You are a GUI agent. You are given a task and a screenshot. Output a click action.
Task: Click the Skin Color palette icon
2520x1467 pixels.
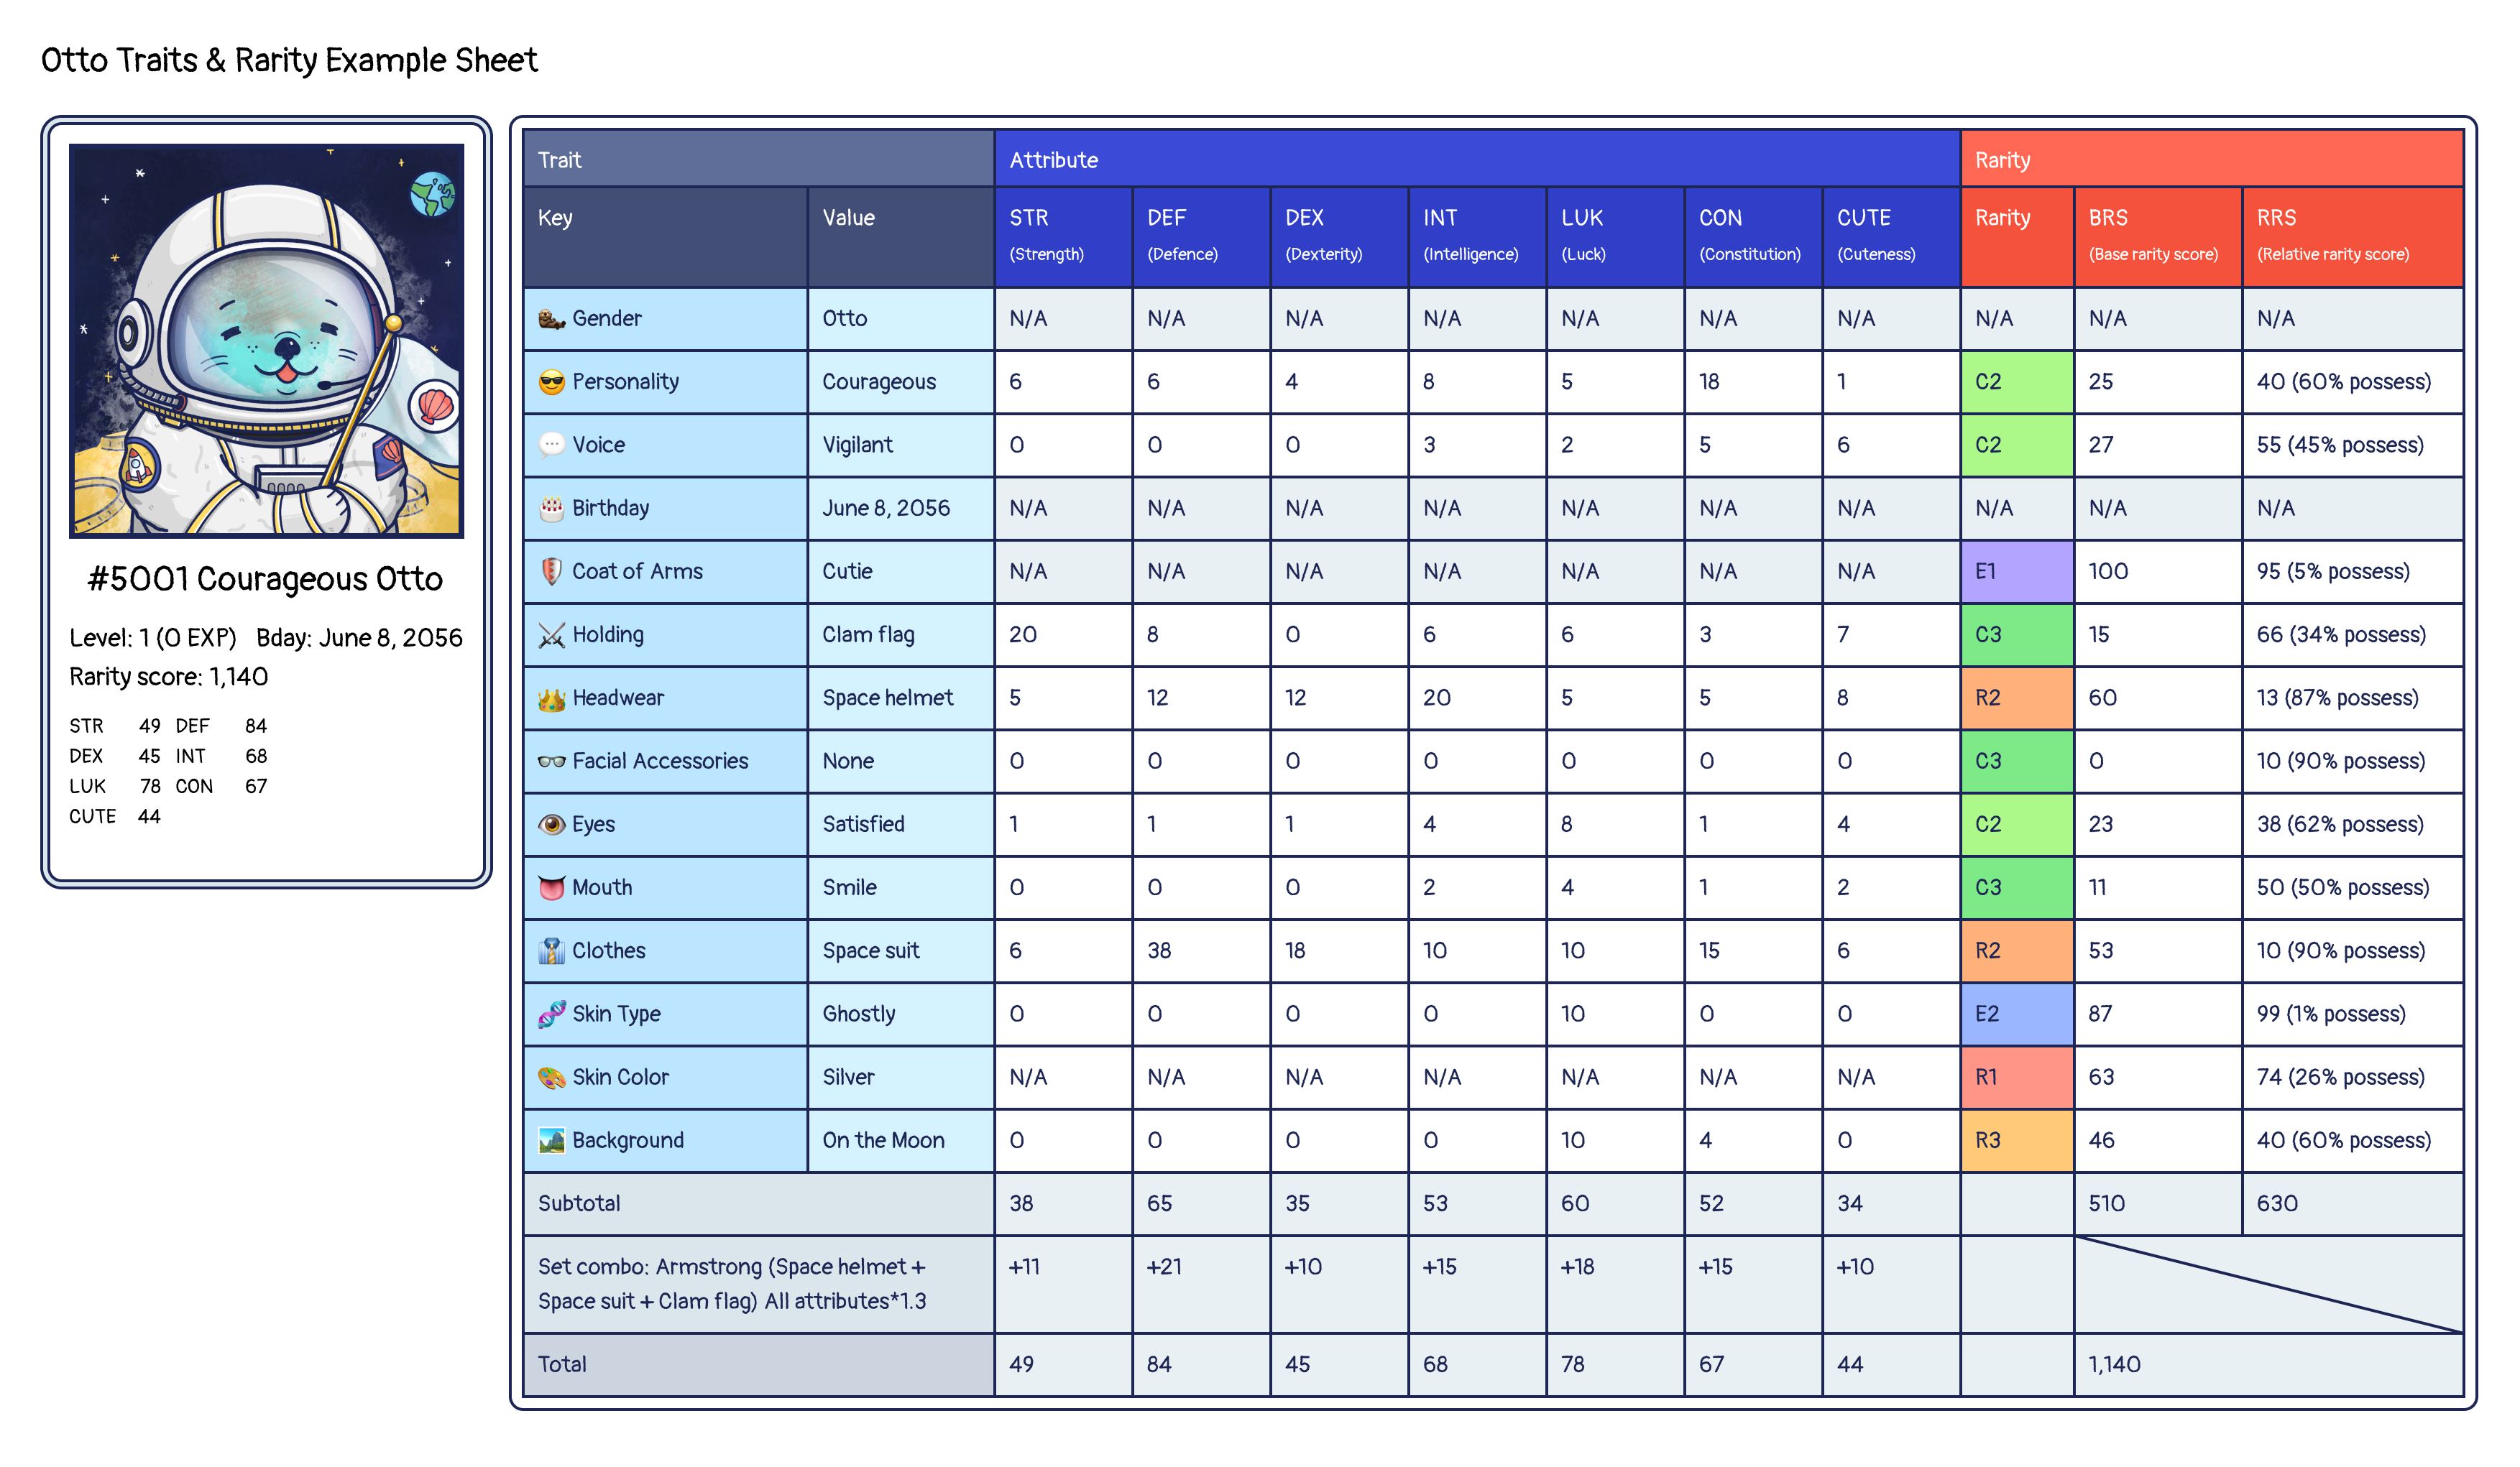(x=551, y=1078)
